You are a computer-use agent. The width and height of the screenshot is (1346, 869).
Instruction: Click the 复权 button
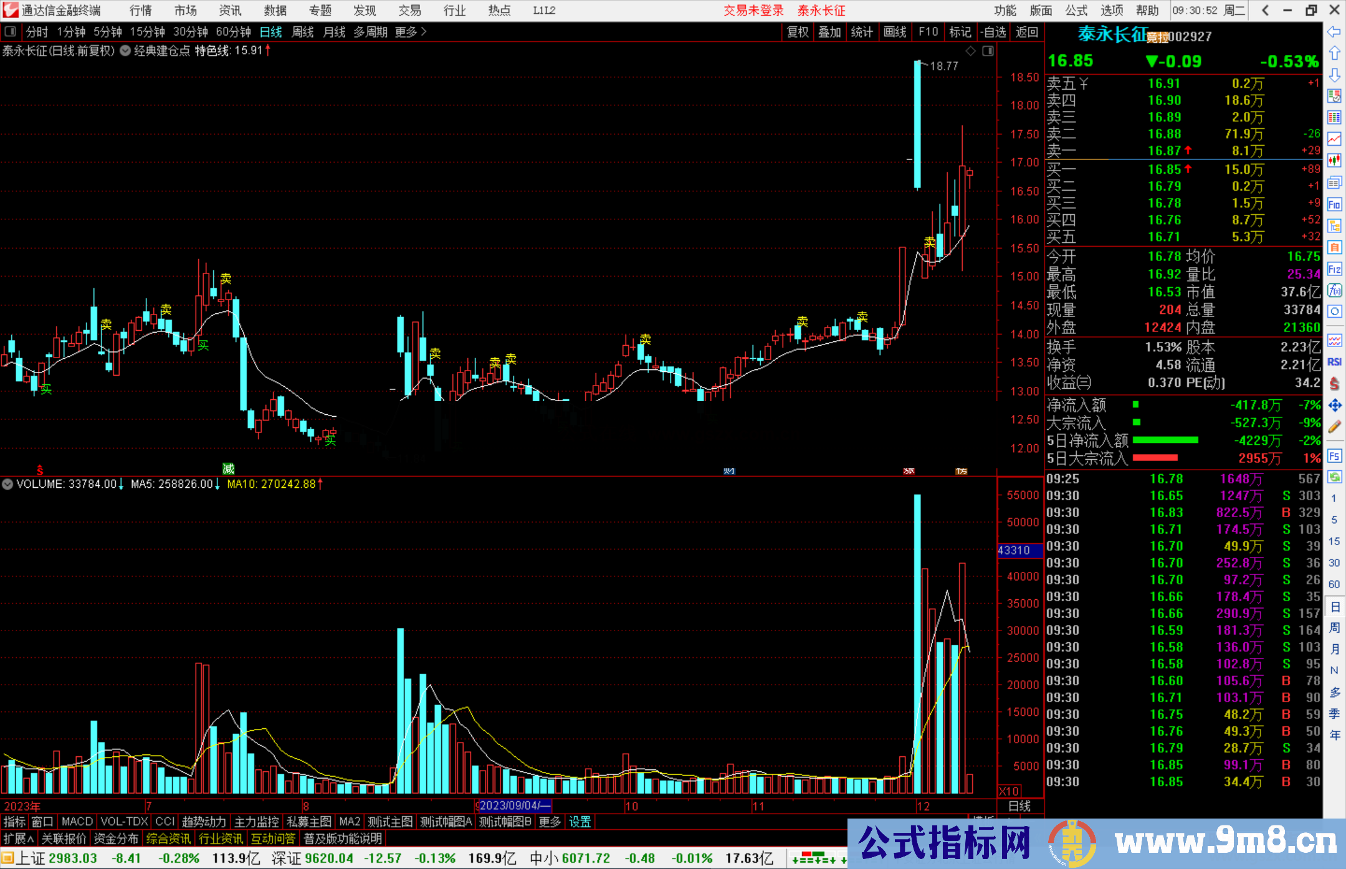pyautogui.click(x=798, y=32)
